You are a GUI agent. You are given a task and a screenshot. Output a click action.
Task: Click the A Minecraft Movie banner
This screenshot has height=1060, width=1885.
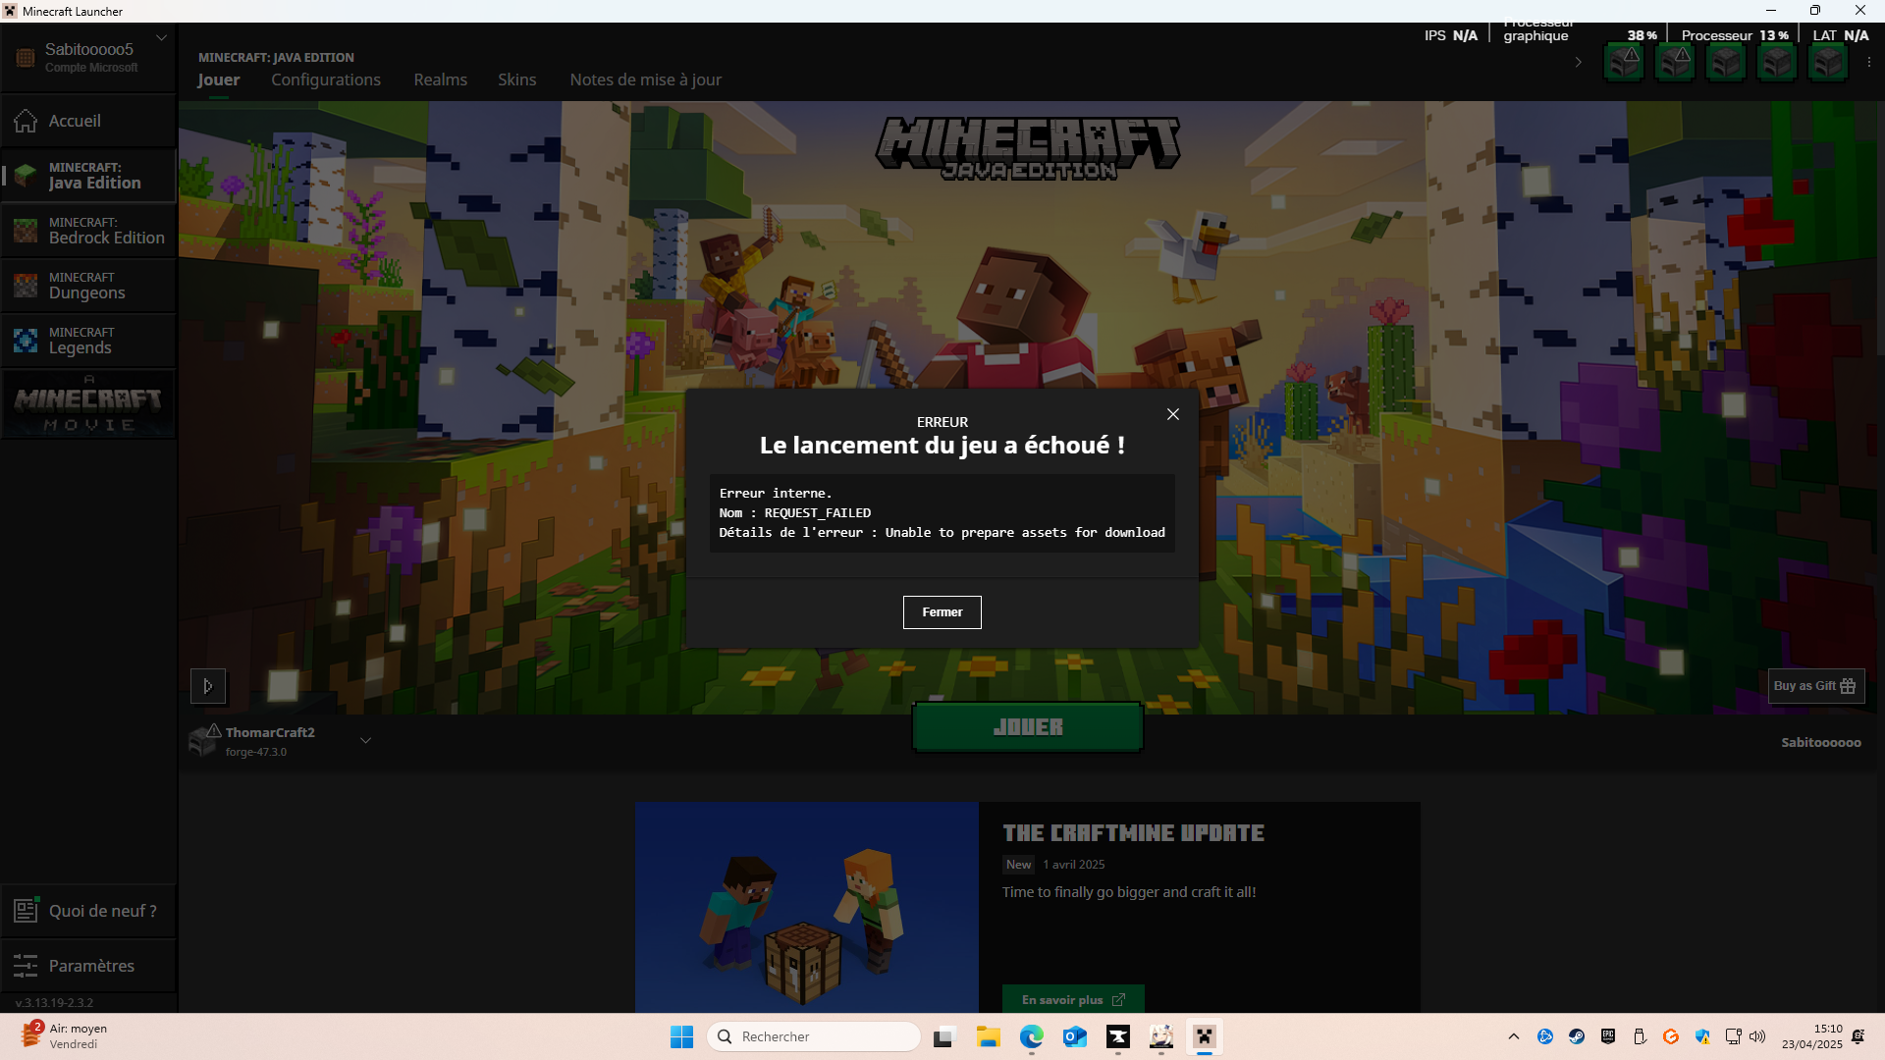(88, 403)
